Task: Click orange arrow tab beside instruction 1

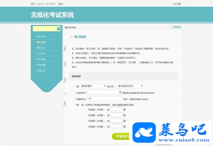Action: (x=65, y=48)
